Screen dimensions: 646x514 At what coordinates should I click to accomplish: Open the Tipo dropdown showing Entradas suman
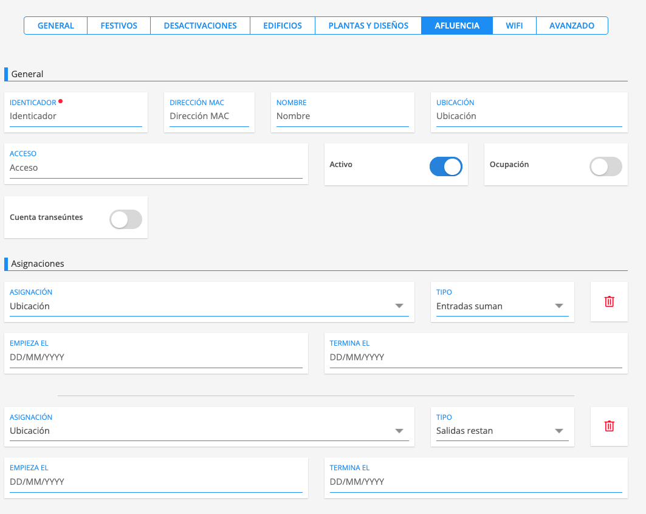click(x=502, y=306)
